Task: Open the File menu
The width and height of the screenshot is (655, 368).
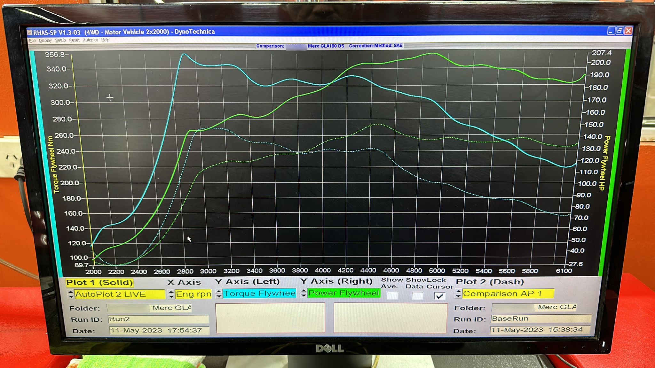Action: [32, 40]
